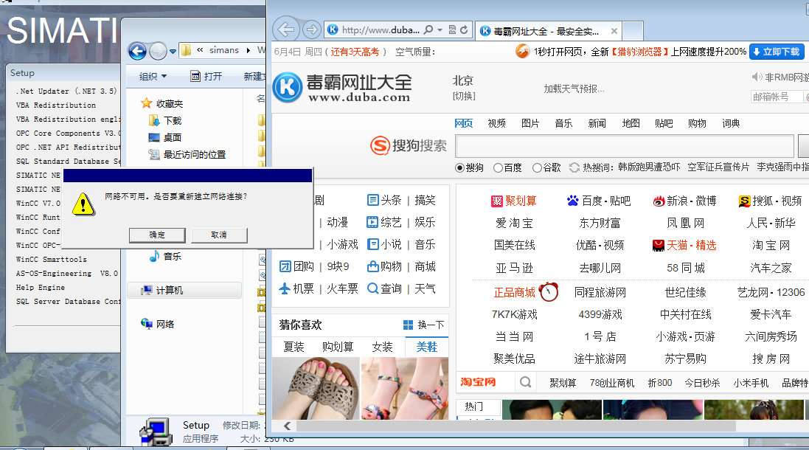Image resolution: width=809 pixels, height=450 pixels.
Task: Close the 毒霸网址大全 browser tab
Action: coord(614,31)
